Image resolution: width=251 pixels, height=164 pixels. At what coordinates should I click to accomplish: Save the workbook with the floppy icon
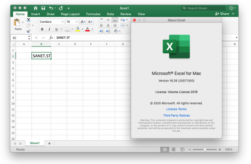[x=43, y=8]
